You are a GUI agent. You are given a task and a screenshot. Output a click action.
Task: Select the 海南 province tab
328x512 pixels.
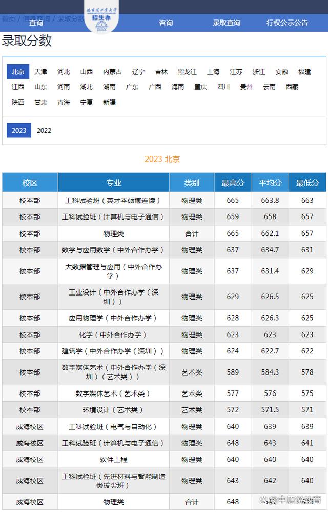point(178,87)
